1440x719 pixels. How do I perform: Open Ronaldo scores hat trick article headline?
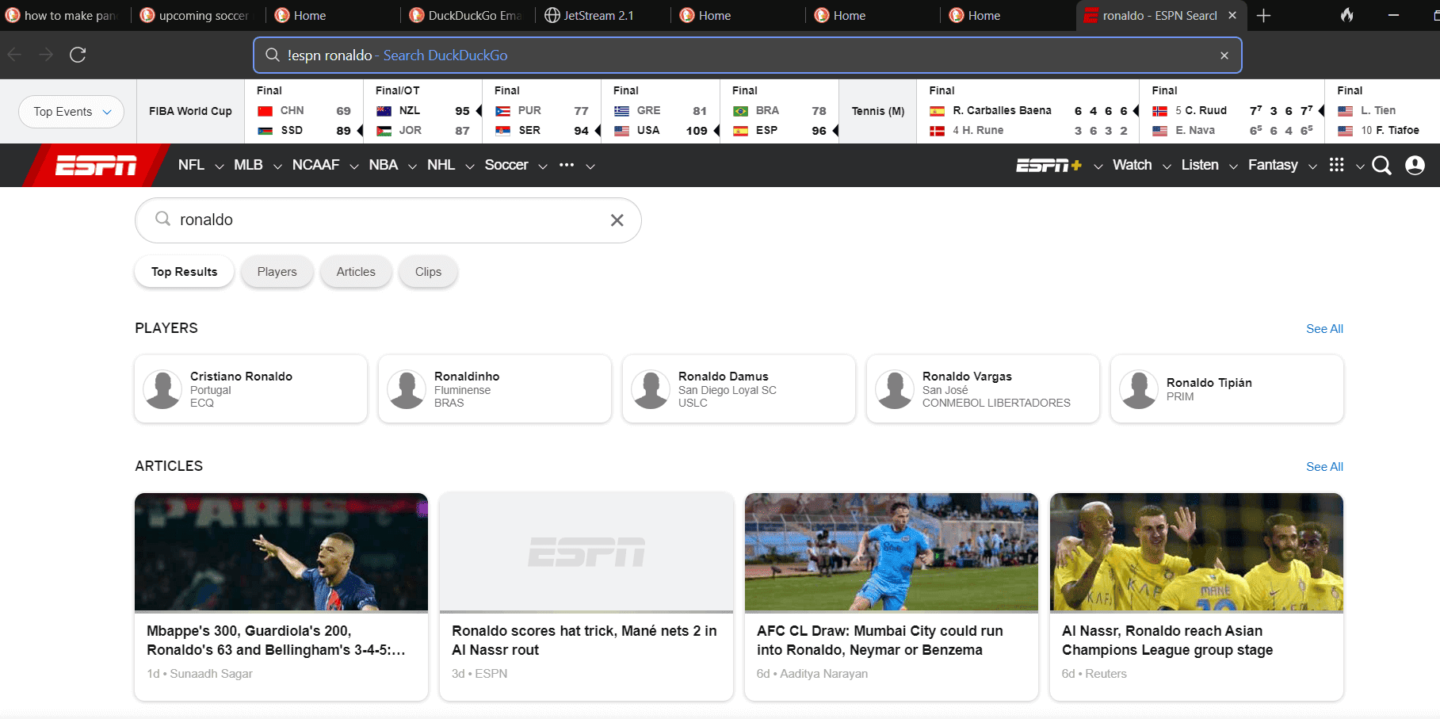[584, 641]
